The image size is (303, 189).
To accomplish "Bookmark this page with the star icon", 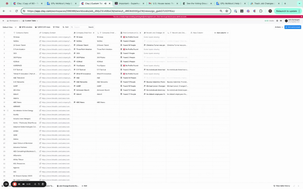I will coord(227,11).
